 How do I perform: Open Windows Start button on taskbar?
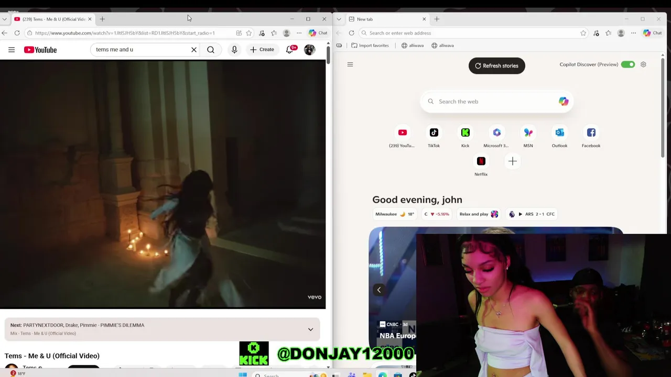[x=242, y=374]
